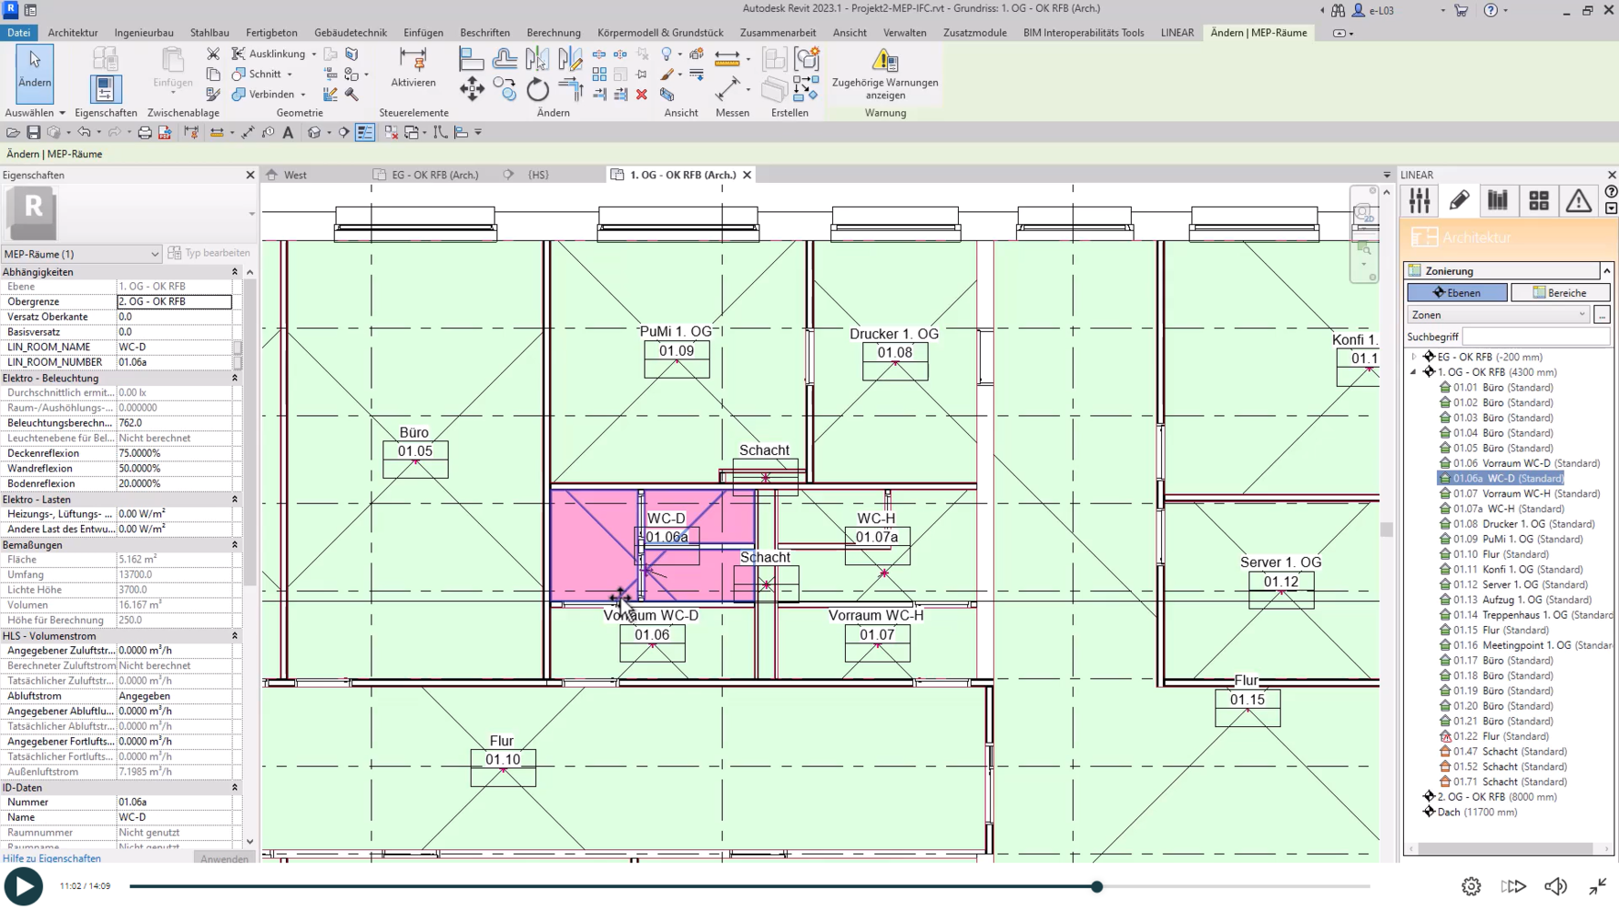The height and width of the screenshot is (910, 1619).
Task: Expand the EG - OK RFB tree node
Action: pos(1414,358)
